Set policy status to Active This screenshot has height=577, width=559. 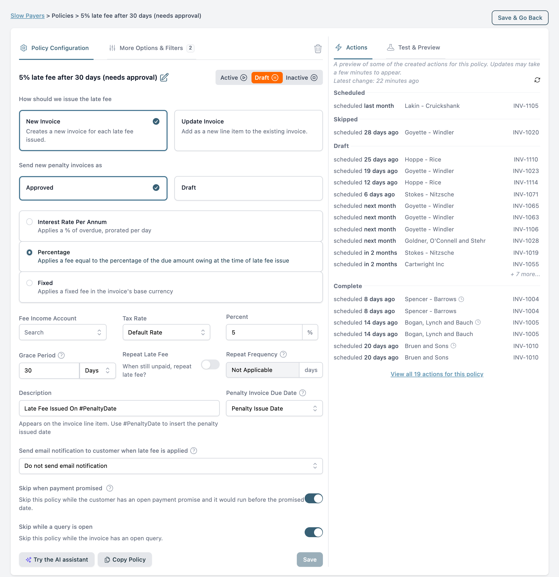click(234, 78)
